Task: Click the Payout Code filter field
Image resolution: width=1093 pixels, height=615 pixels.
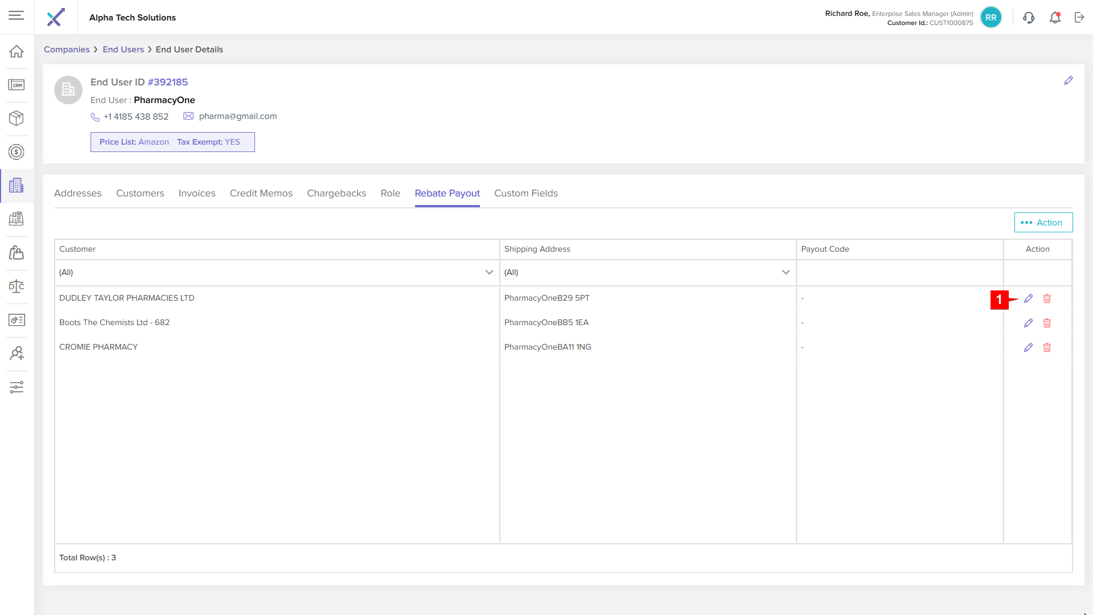Action: (x=899, y=273)
